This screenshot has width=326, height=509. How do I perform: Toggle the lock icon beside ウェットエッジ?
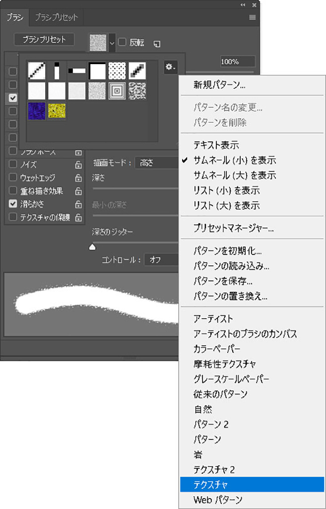click(78, 178)
